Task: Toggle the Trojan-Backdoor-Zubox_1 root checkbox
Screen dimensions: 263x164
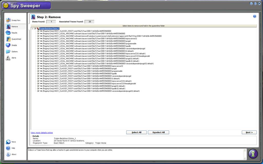Action: tap(35, 29)
